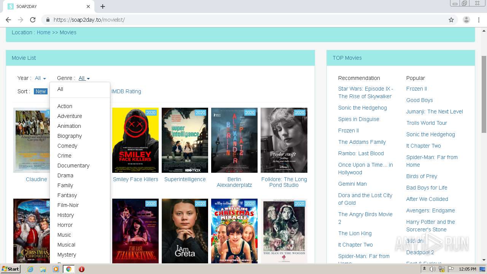This screenshot has width=487, height=274.
Task: Open Berlin Alexanderplatz poster
Action: point(234,140)
